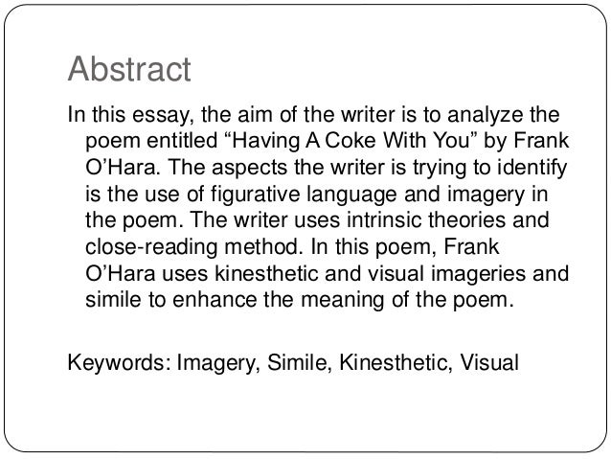The height and width of the screenshot is (459, 611).
Task: Click the keyword "Simile," in keywords line
Action: 299,362
